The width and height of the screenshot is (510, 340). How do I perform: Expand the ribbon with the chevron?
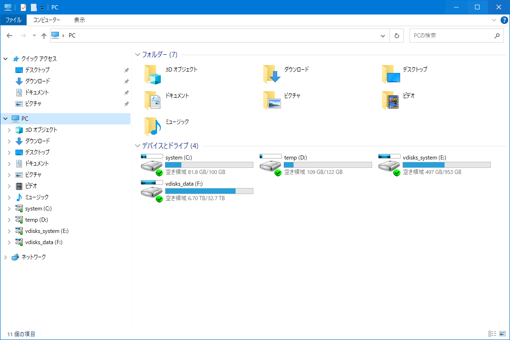tap(494, 20)
